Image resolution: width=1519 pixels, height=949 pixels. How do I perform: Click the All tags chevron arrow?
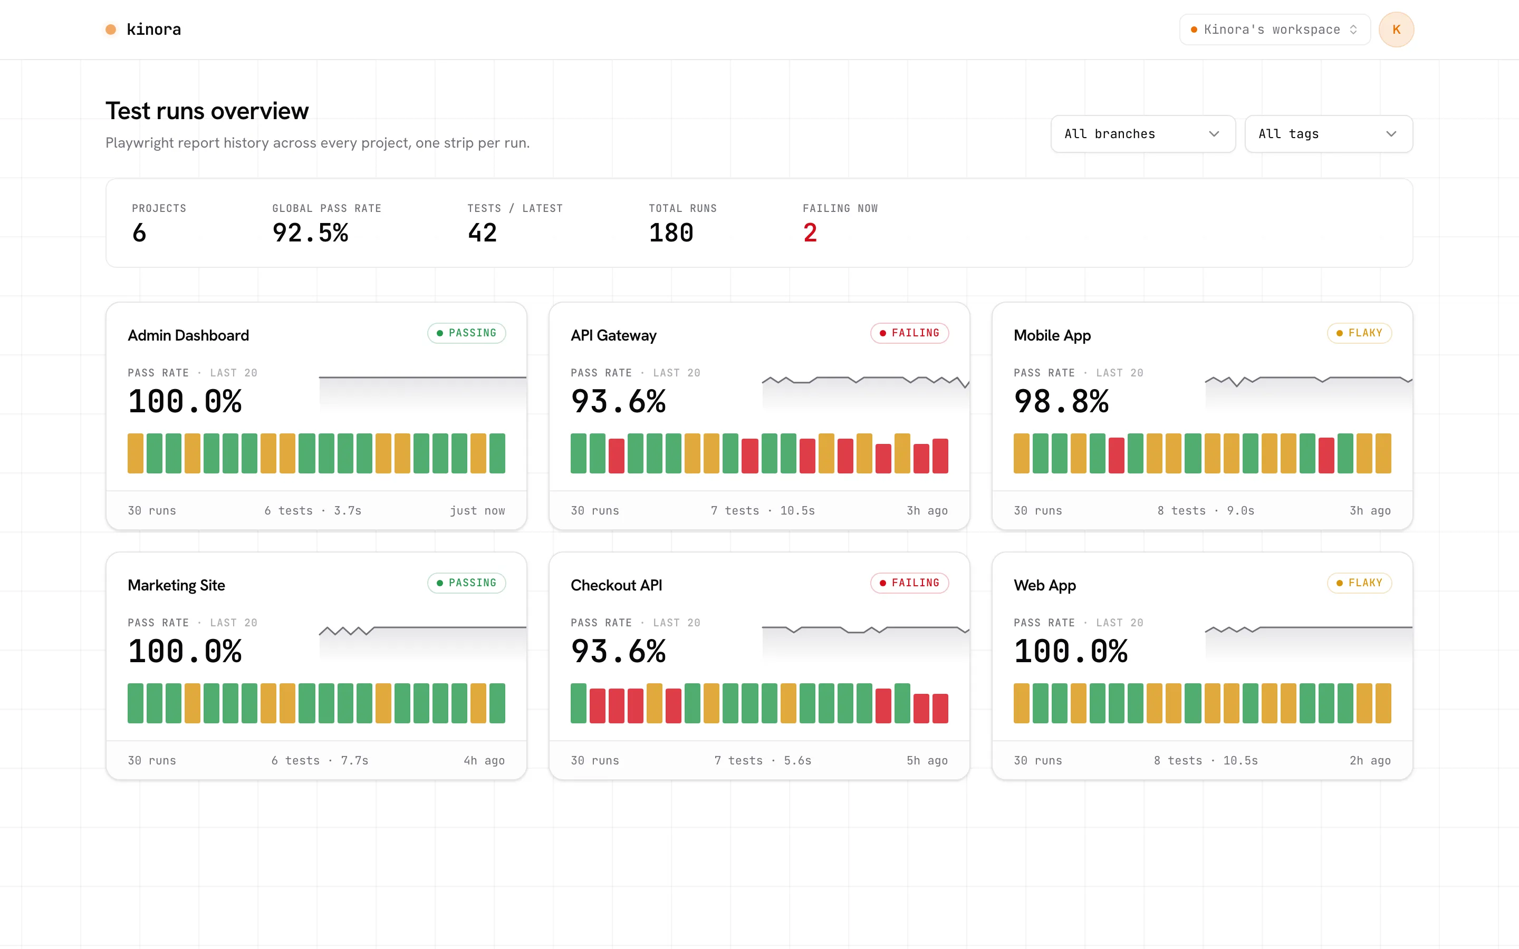[x=1391, y=134]
